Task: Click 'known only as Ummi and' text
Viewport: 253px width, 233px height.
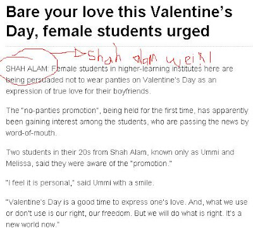Action: tap(192, 152)
